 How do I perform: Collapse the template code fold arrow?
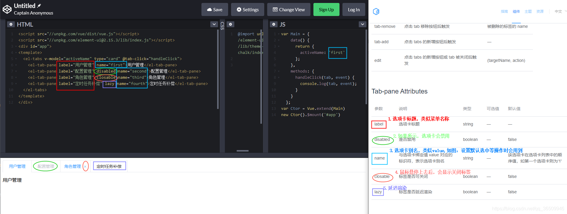click(16, 53)
